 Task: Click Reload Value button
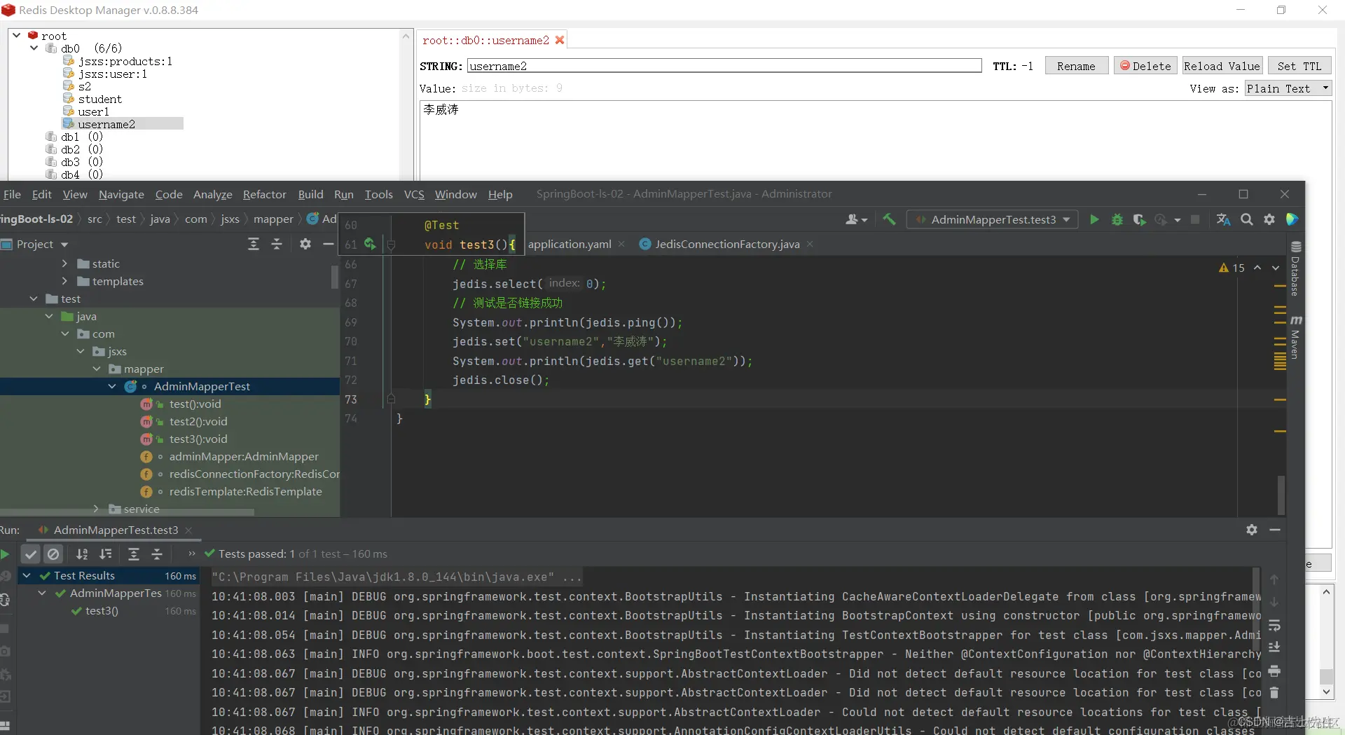[x=1222, y=66]
